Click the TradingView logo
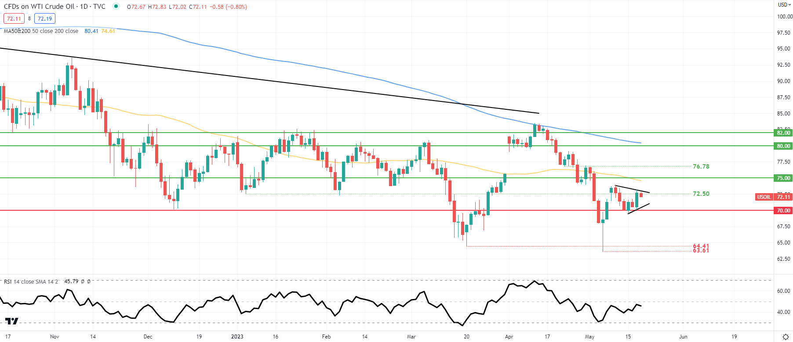The image size is (793, 342). point(12,321)
